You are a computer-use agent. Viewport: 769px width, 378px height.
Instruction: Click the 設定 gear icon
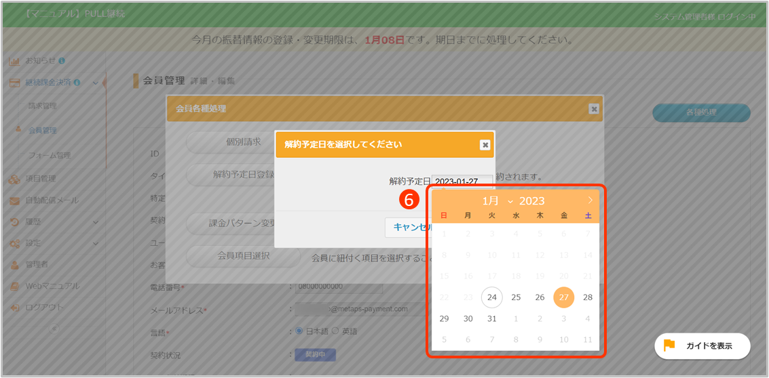point(14,243)
